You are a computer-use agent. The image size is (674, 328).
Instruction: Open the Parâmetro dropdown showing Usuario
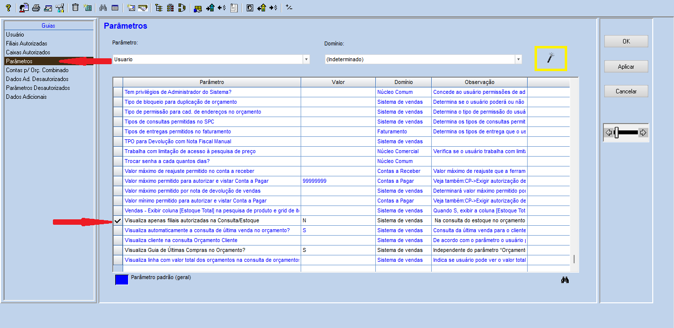click(x=306, y=59)
